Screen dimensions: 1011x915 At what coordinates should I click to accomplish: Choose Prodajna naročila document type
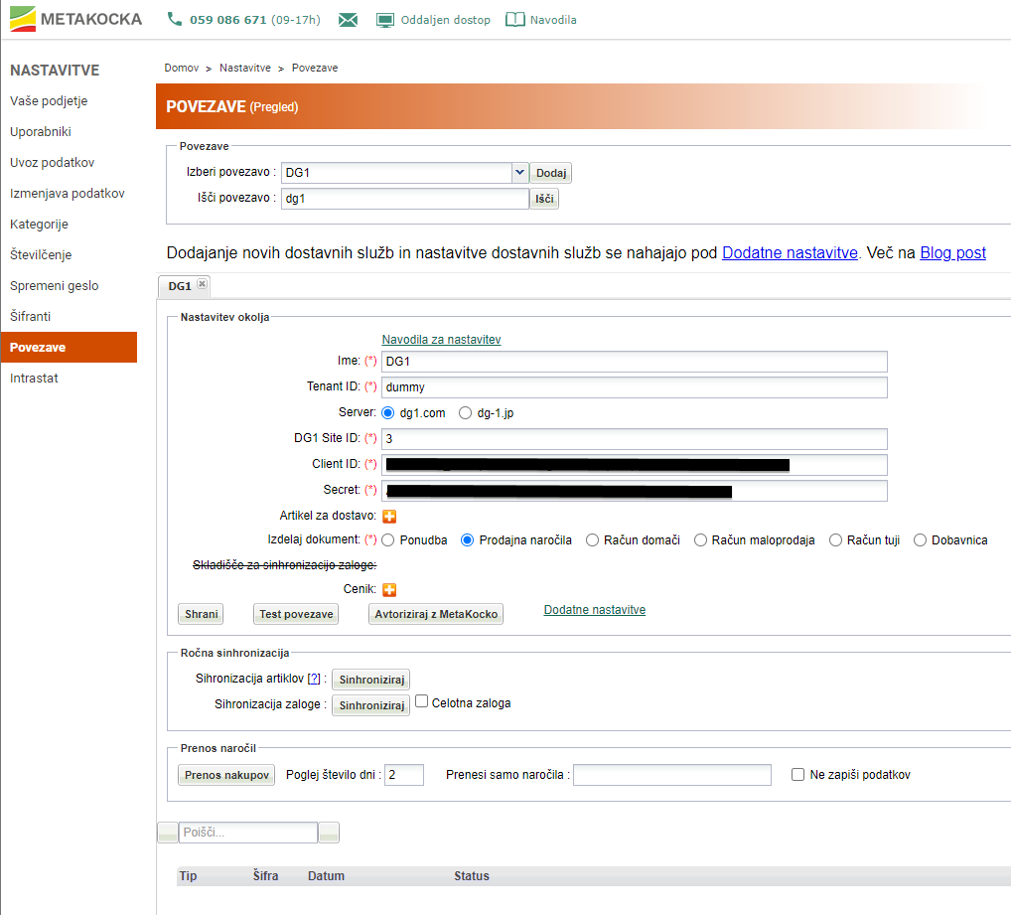point(468,540)
